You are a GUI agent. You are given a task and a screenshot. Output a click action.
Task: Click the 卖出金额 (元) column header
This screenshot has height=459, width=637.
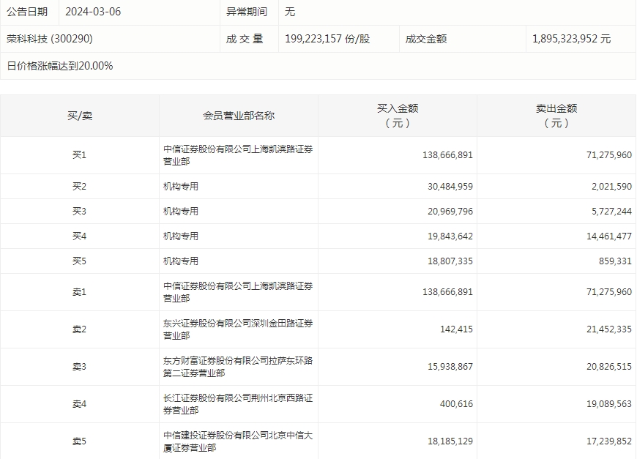tap(556, 116)
